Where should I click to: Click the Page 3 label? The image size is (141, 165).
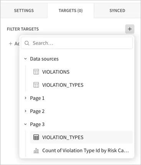pyautogui.click(x=37, y=125)
